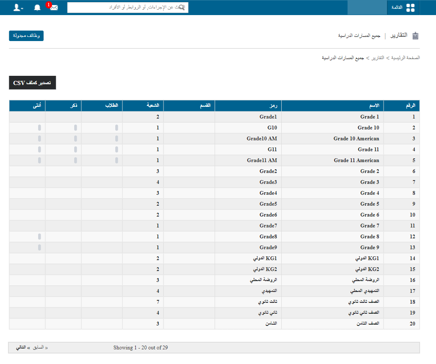Click the "التمهيدي" code cell

(x=248, y=291)
